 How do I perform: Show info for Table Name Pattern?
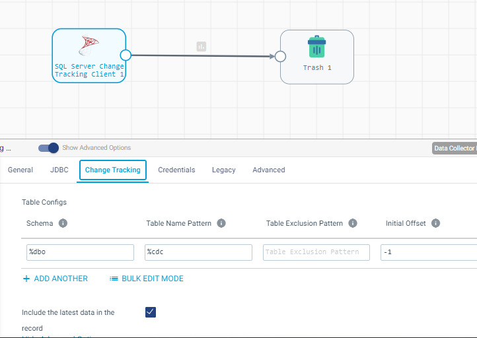click(221, 223)
